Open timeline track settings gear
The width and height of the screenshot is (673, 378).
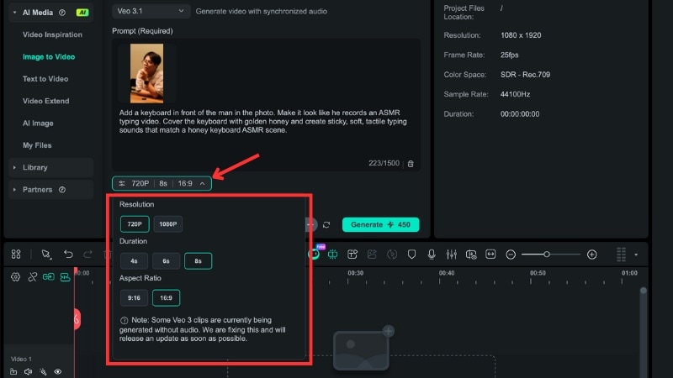tap(15, 277)
